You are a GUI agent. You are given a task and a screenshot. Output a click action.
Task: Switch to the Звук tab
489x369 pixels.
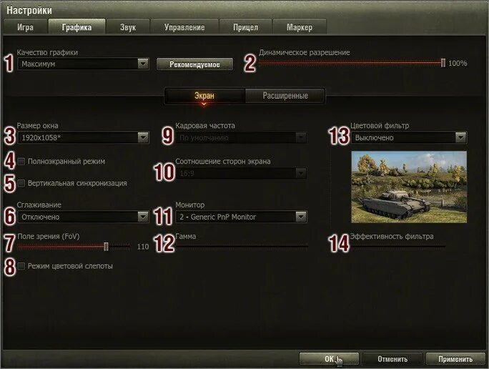pyautogui.click(x=128, y=27)
